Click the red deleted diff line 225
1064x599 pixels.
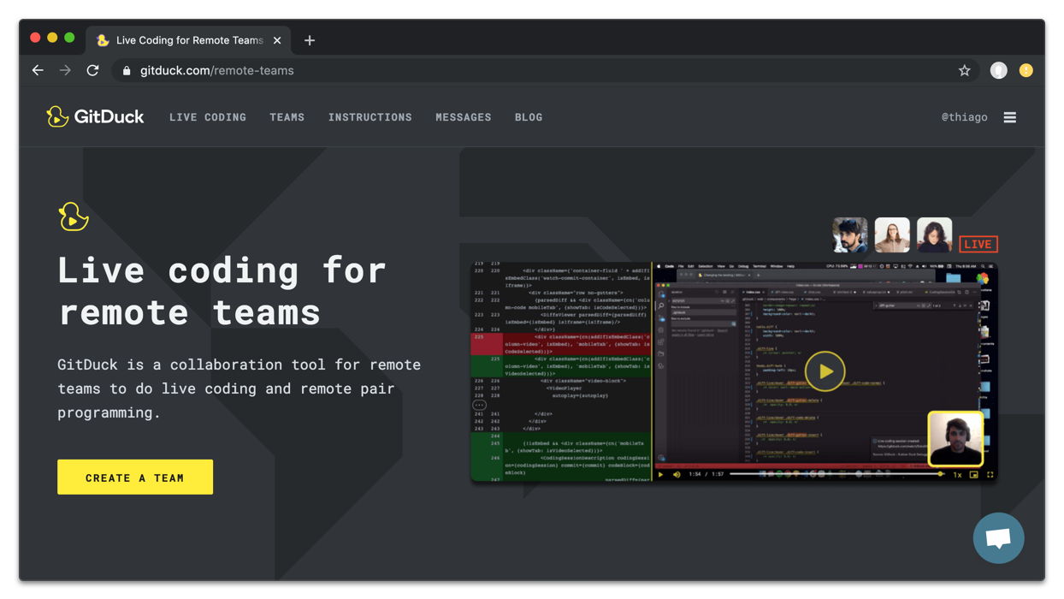pos(561,344)
